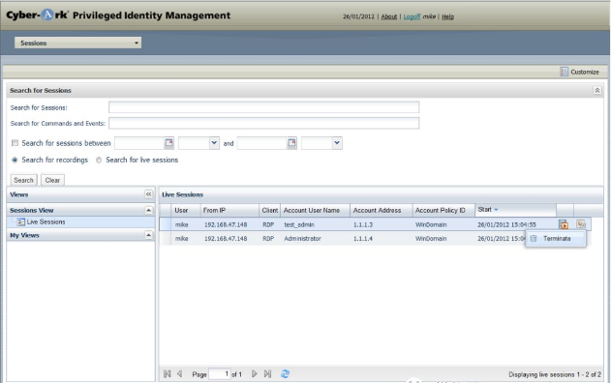Select Search for live sessions option

pos(99,160)
